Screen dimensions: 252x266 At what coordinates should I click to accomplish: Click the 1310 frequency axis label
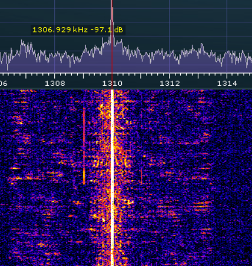112,84
